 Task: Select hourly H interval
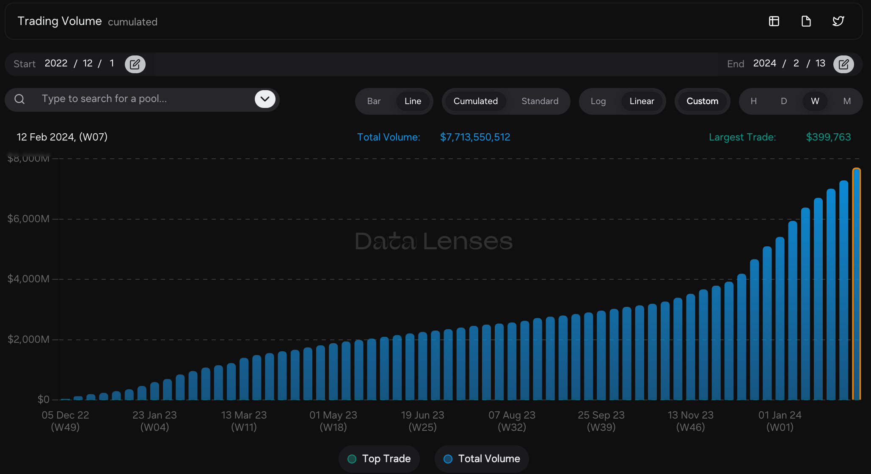tap(753, 101)
